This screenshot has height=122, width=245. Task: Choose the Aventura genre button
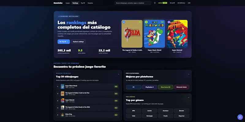tap(166, 111)
